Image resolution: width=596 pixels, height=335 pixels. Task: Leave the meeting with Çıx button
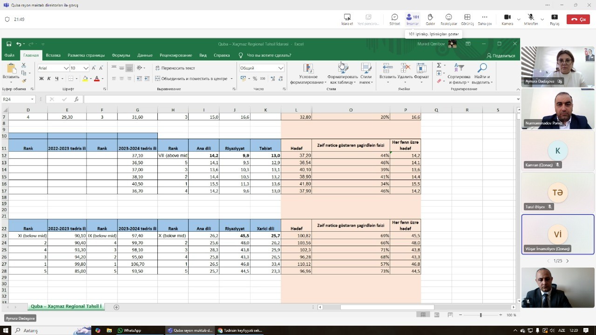point(578,19)
